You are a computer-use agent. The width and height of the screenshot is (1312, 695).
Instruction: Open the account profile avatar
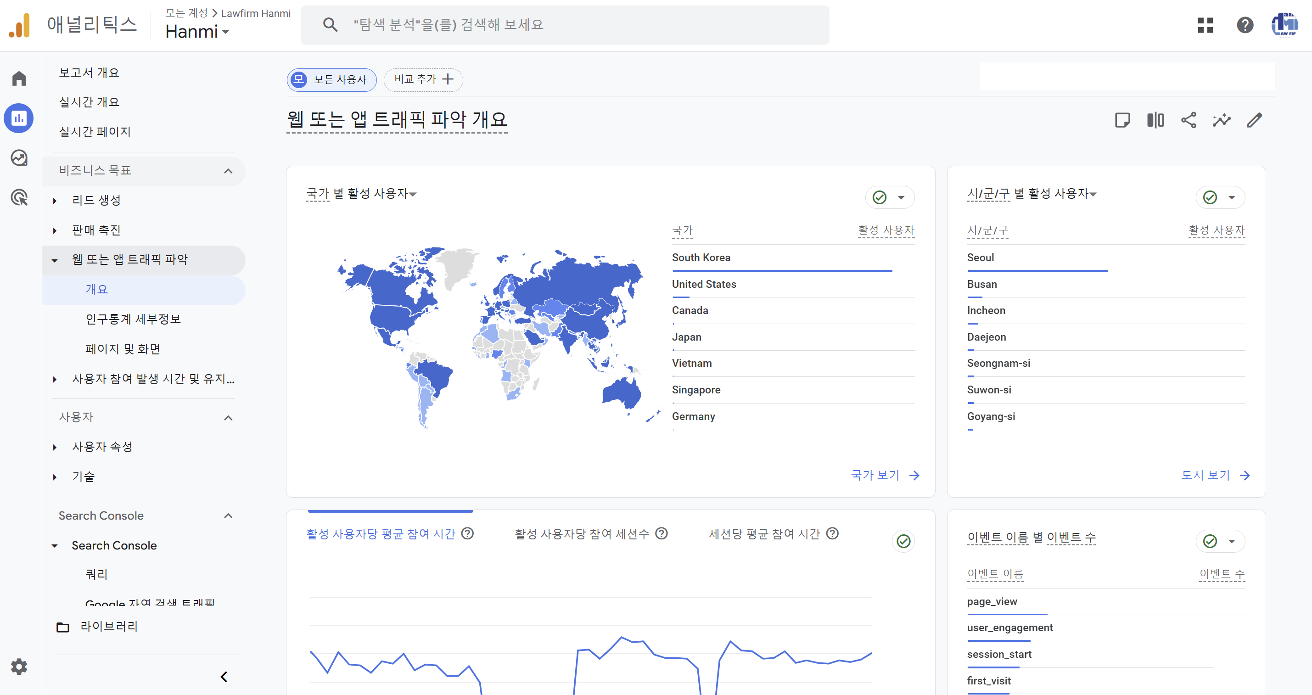1284,25
